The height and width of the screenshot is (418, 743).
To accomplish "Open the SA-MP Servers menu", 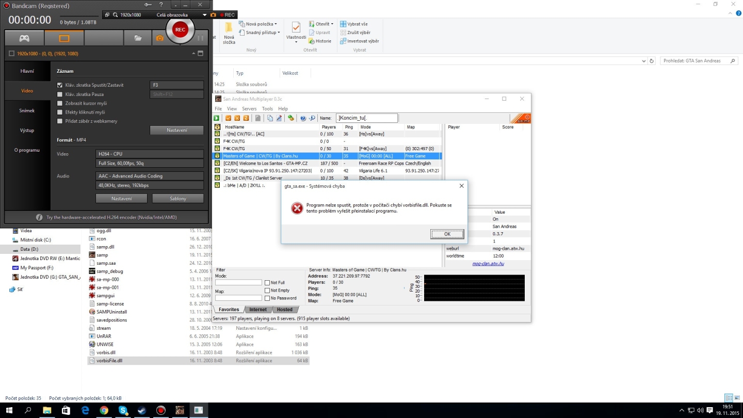I will (x=249, y=109).
